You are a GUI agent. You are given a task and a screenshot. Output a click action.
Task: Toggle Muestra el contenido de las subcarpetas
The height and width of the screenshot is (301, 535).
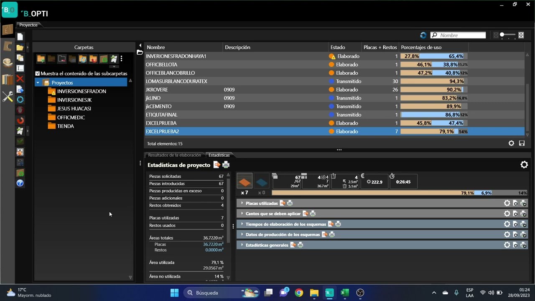point(38,74)
